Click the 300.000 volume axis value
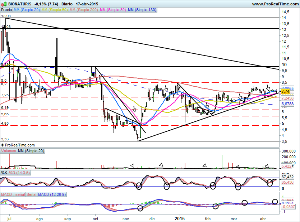Viewport: 300px width, 222px height. click(289, 151)
